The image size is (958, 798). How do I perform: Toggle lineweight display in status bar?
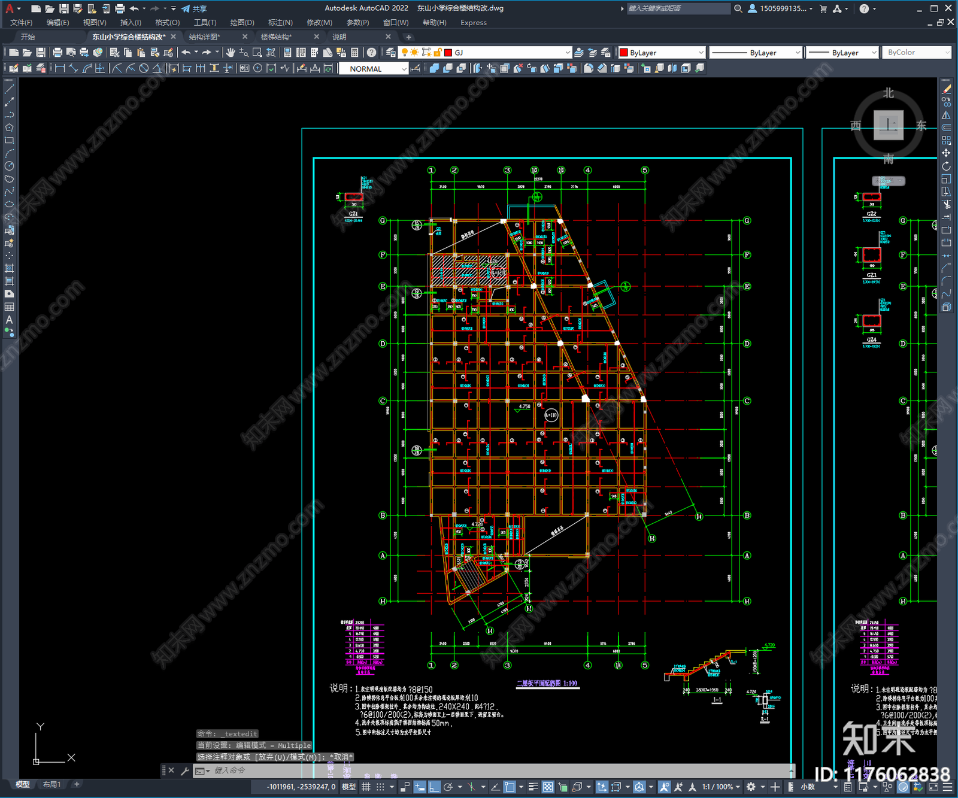coord(533,787)
